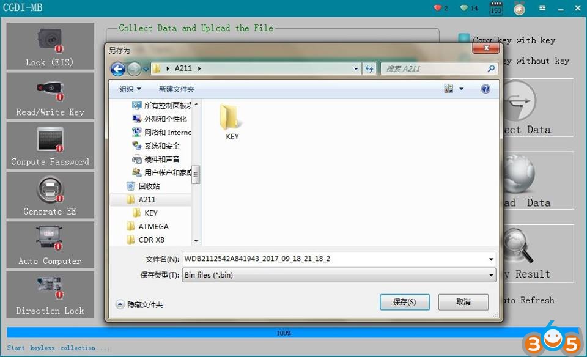Expand the file type Bin files dropdown
Screen dimensions: 587x357
[x=491, y=275]
